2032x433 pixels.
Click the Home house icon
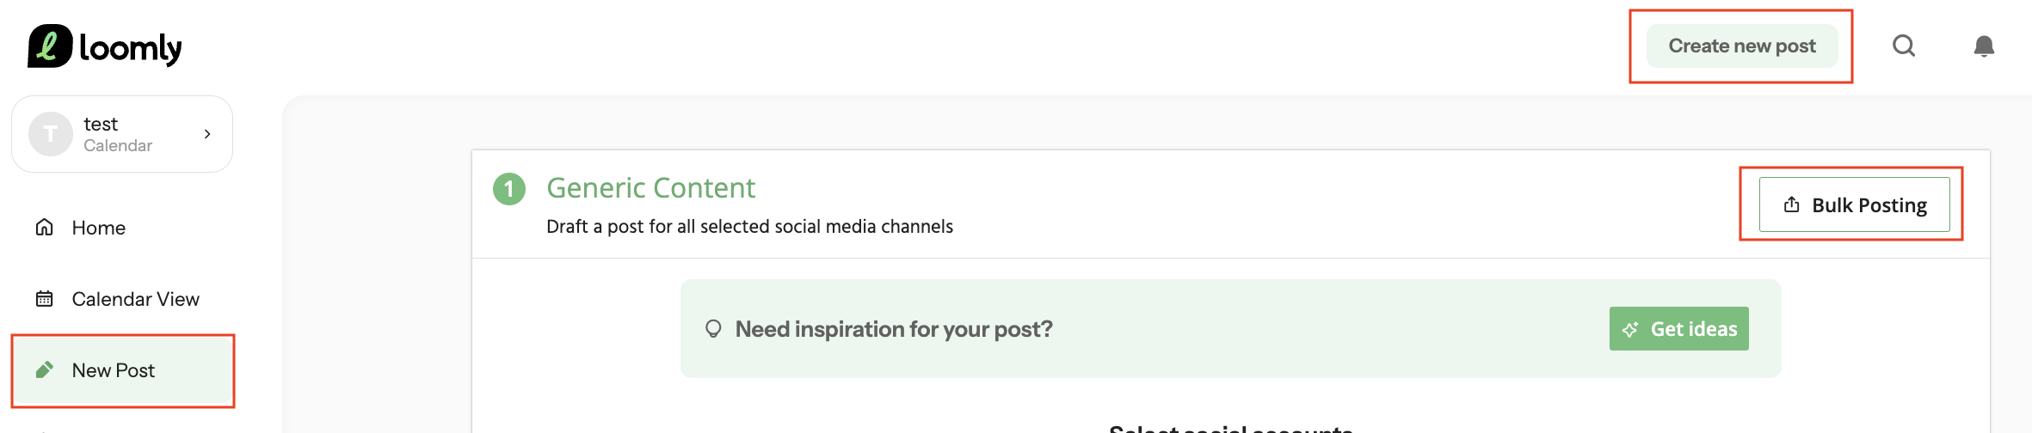45,227
